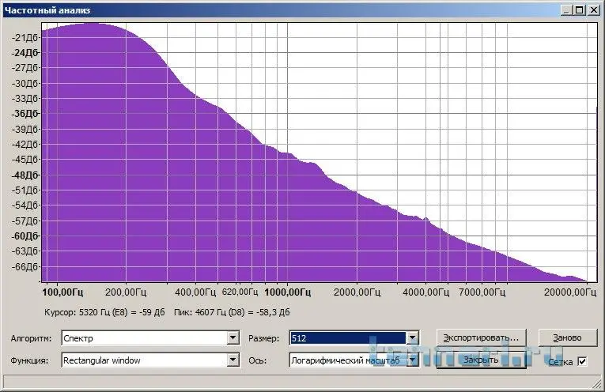Expand the Функция Rectangular window dropdown
Viewport: 605px width, 392px height.
tap(233, 360)
